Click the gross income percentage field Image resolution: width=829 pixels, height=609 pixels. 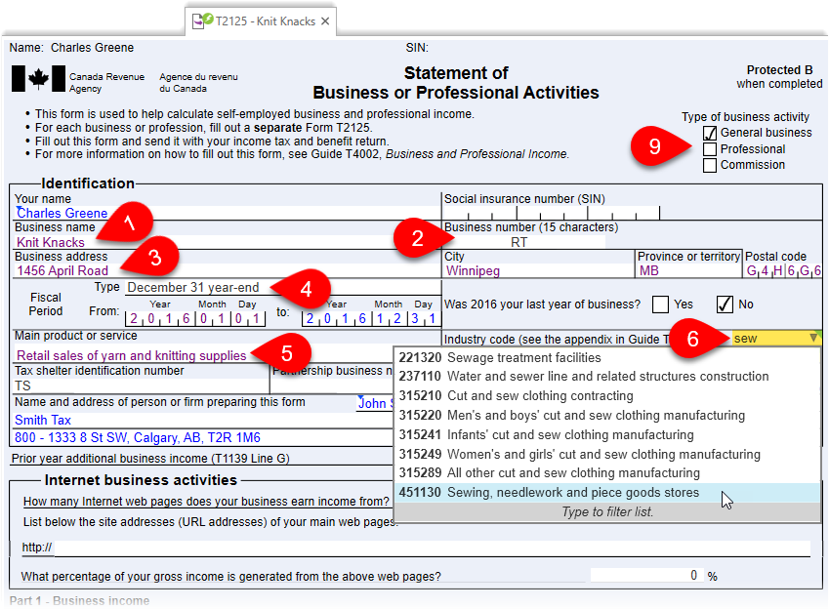[x=647, y=575]
